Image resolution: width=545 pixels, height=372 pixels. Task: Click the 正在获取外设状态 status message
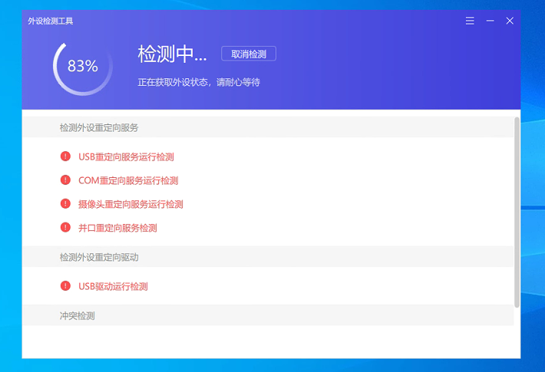[199, 82]
